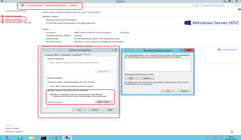Image resolution: width=241 pixels, height=140 pixels.
Task: Open Advanced system settings link
Action: (18, 23)
